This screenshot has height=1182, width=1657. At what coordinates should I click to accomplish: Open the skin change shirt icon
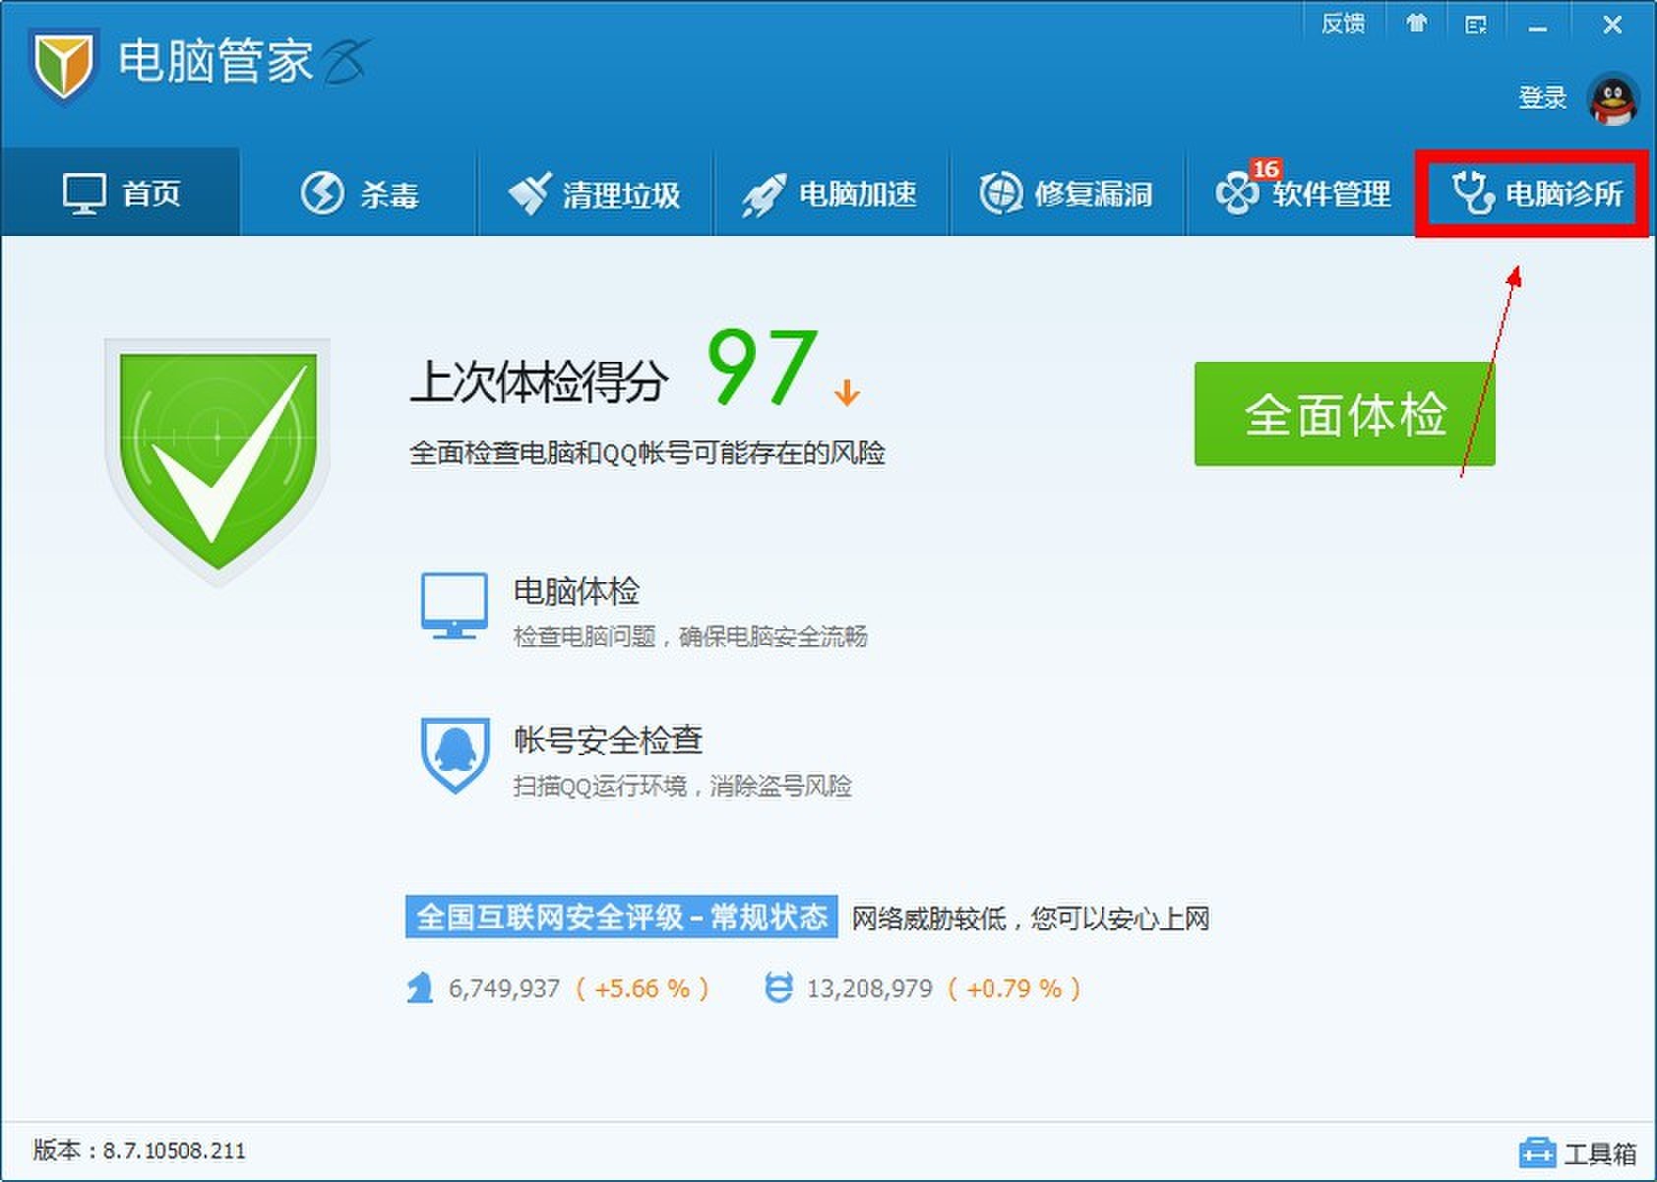1417,23
